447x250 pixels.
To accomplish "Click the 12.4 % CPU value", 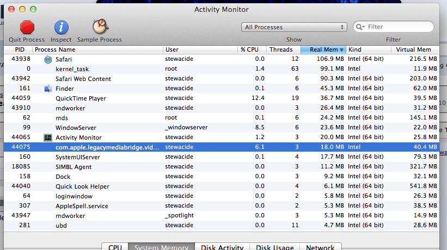I will click(x=258, y=98).
